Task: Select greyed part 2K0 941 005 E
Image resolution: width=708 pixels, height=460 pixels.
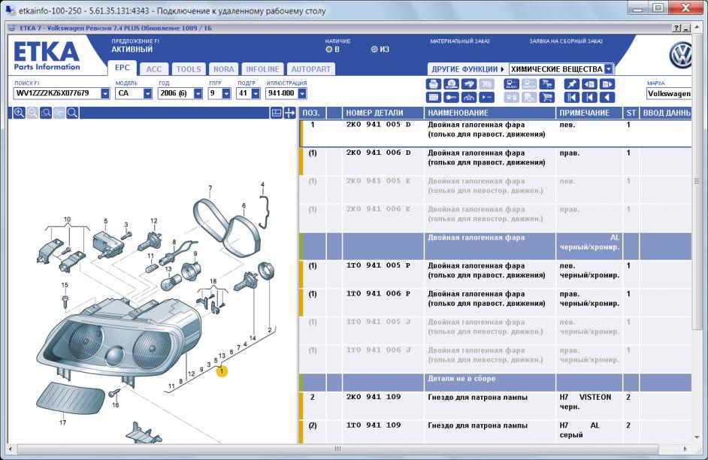Action: 378,181
